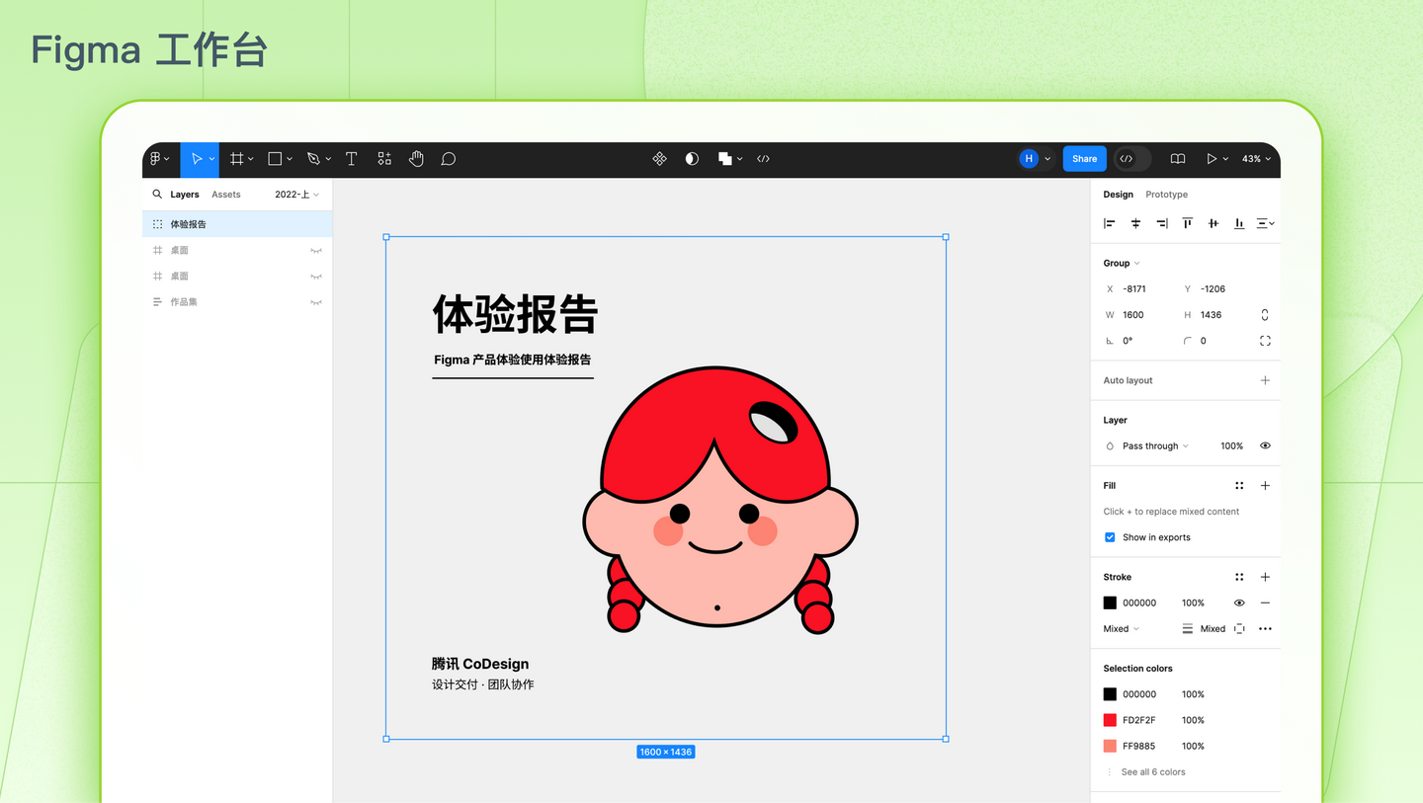Select the Rectangle tool
The image size is (1423, 803).
pyautogui.click(x=273, y=158)
